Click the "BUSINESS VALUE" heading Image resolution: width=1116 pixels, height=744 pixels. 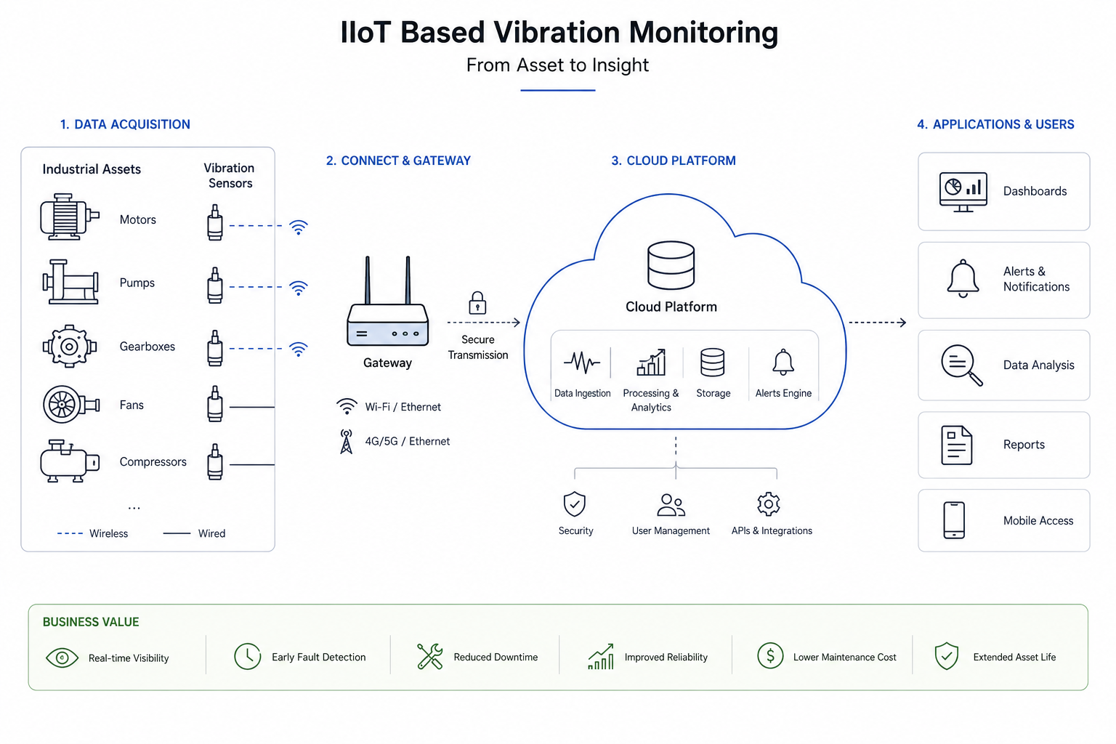click(91, 622)
